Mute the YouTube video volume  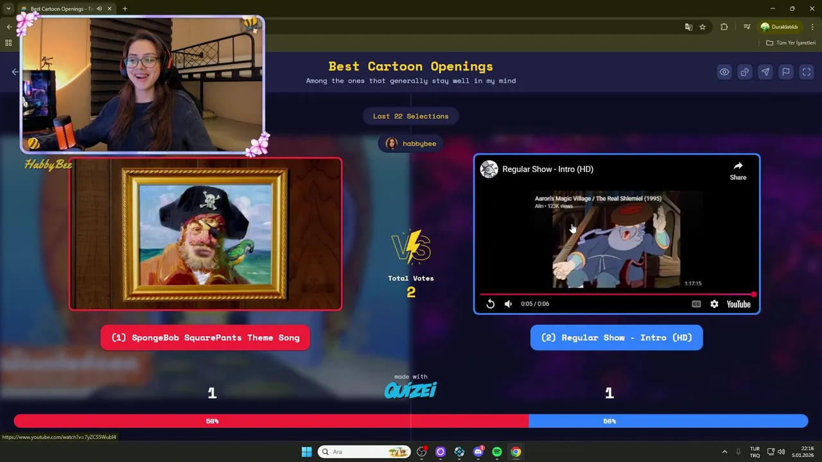pos(508,304)
